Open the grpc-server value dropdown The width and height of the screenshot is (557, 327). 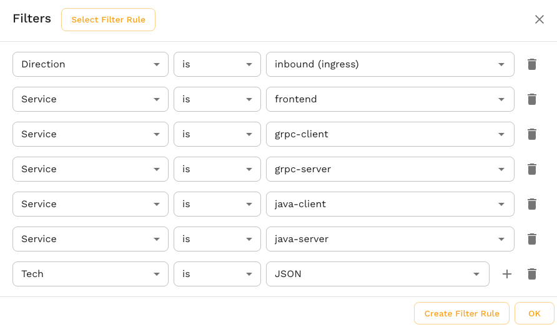390,169
